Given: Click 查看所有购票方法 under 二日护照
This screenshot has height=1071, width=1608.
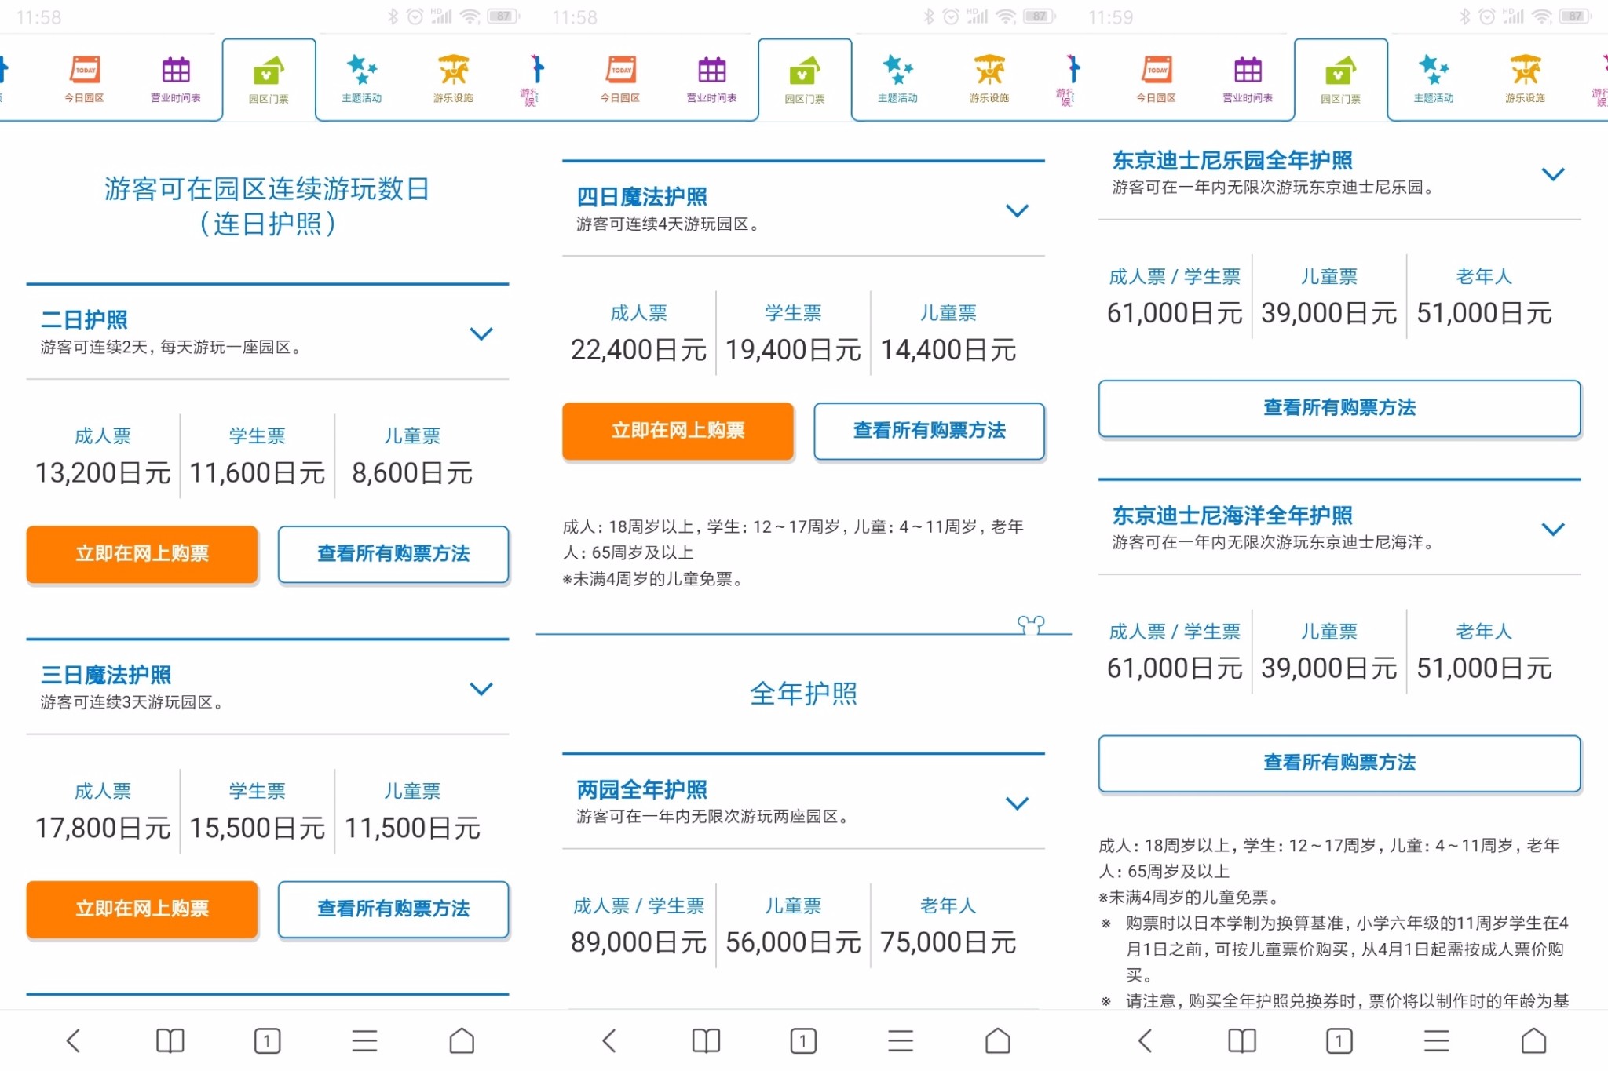Looking at the screenshot, I should coord(393,554).
